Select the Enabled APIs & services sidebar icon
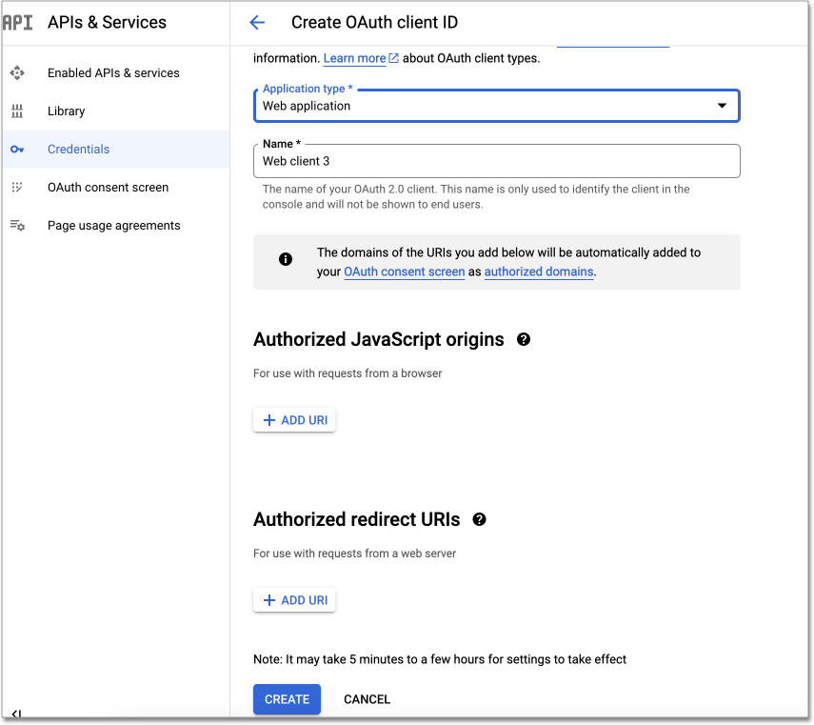Viewport: 814px width, 725px height. tap(16, 72)
